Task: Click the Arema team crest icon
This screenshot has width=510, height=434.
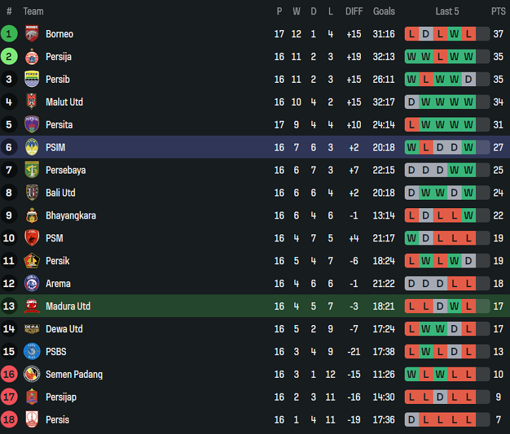Action: (x=31, y=284)
